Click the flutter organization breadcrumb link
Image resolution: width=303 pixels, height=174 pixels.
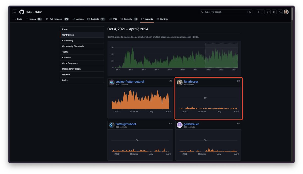[29, 12]
